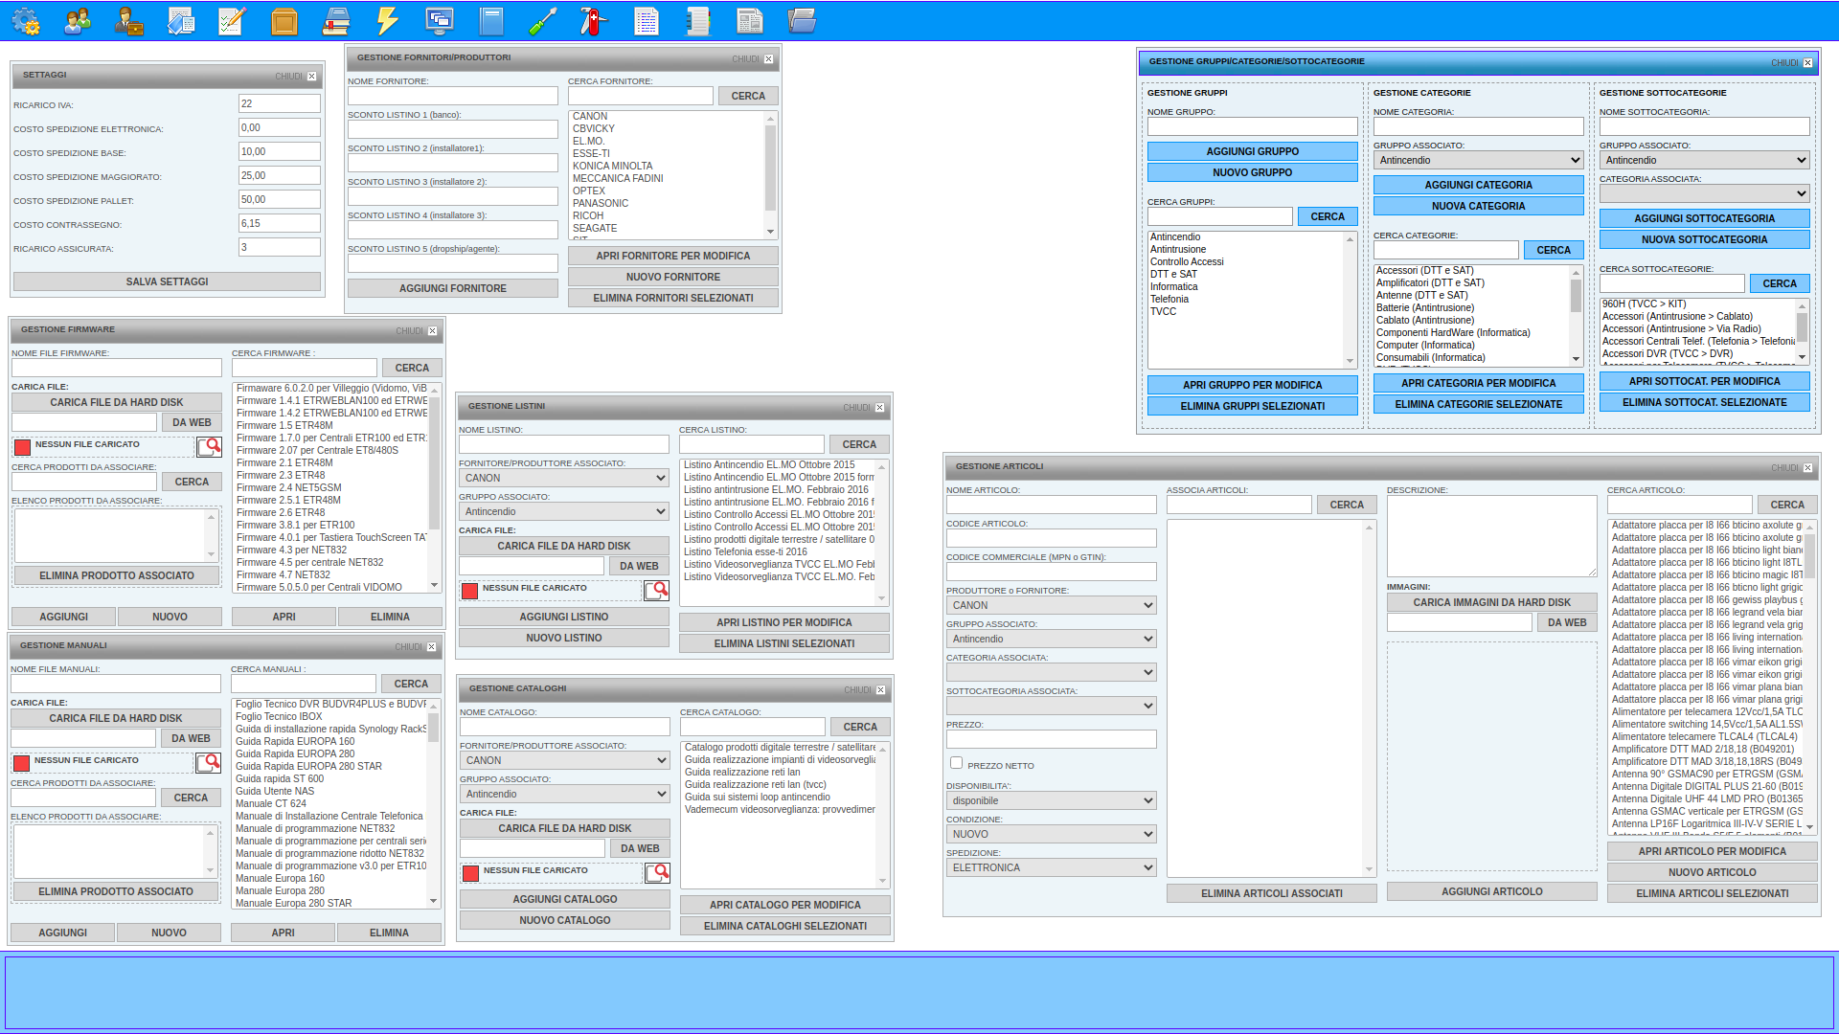
Task: Click the red Swiss army knife icon
Action: click(x=594, y=21)
